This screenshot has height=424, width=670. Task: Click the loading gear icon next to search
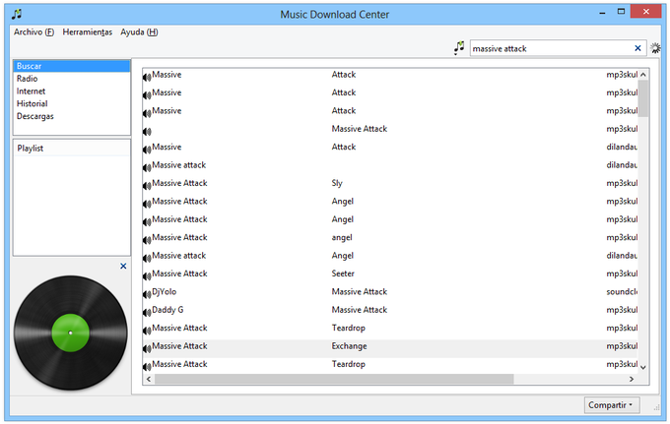(655, 48)
